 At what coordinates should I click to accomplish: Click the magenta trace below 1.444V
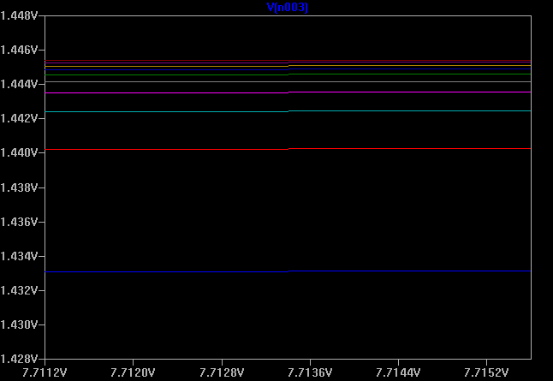[x=288, y=92]
